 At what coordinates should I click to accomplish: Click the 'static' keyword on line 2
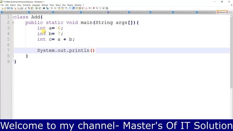[55, 23]
